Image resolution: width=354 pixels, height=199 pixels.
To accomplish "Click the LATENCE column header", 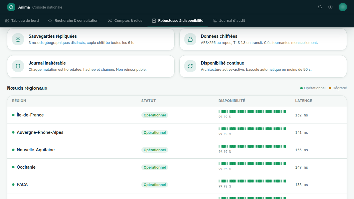I will pyautogui.click(x=304, y=101).
